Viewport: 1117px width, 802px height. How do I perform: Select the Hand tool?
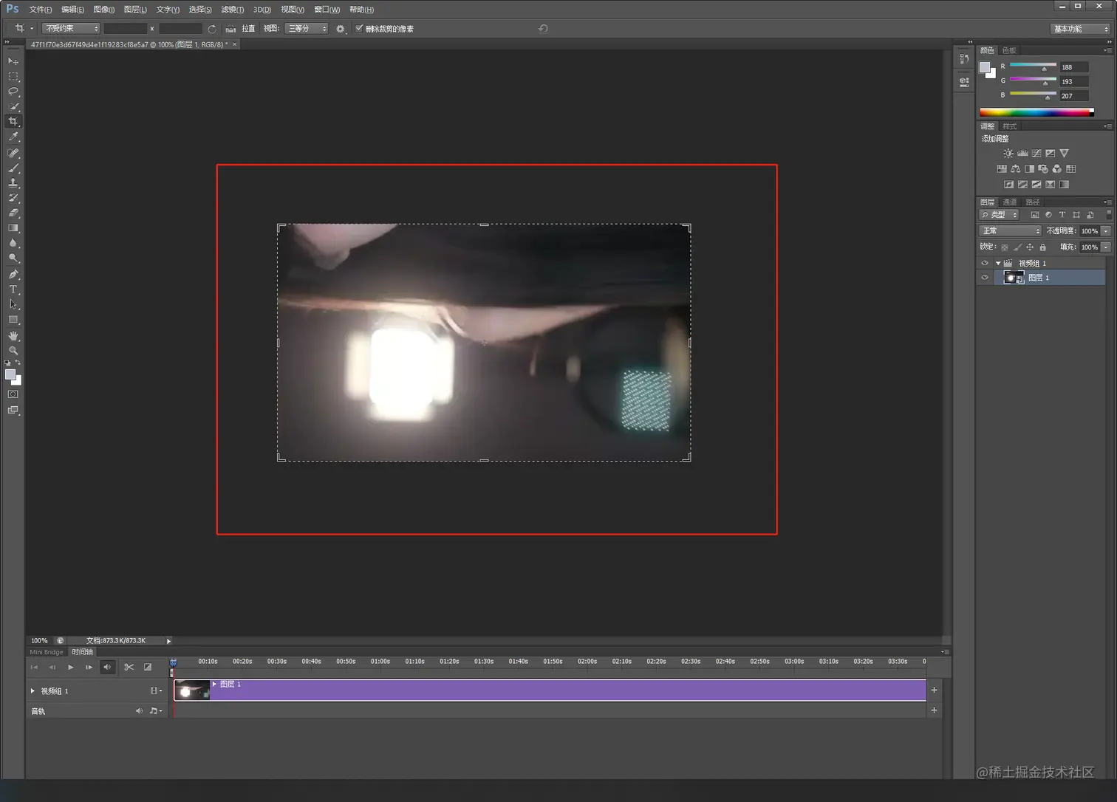pos(13,335)
